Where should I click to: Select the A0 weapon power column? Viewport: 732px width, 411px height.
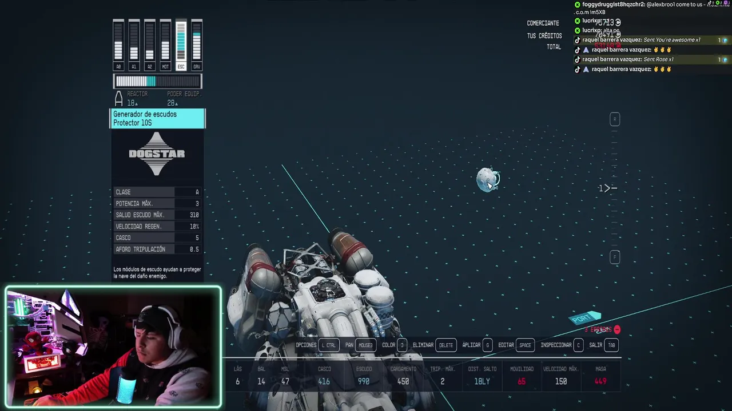point(118,45)
